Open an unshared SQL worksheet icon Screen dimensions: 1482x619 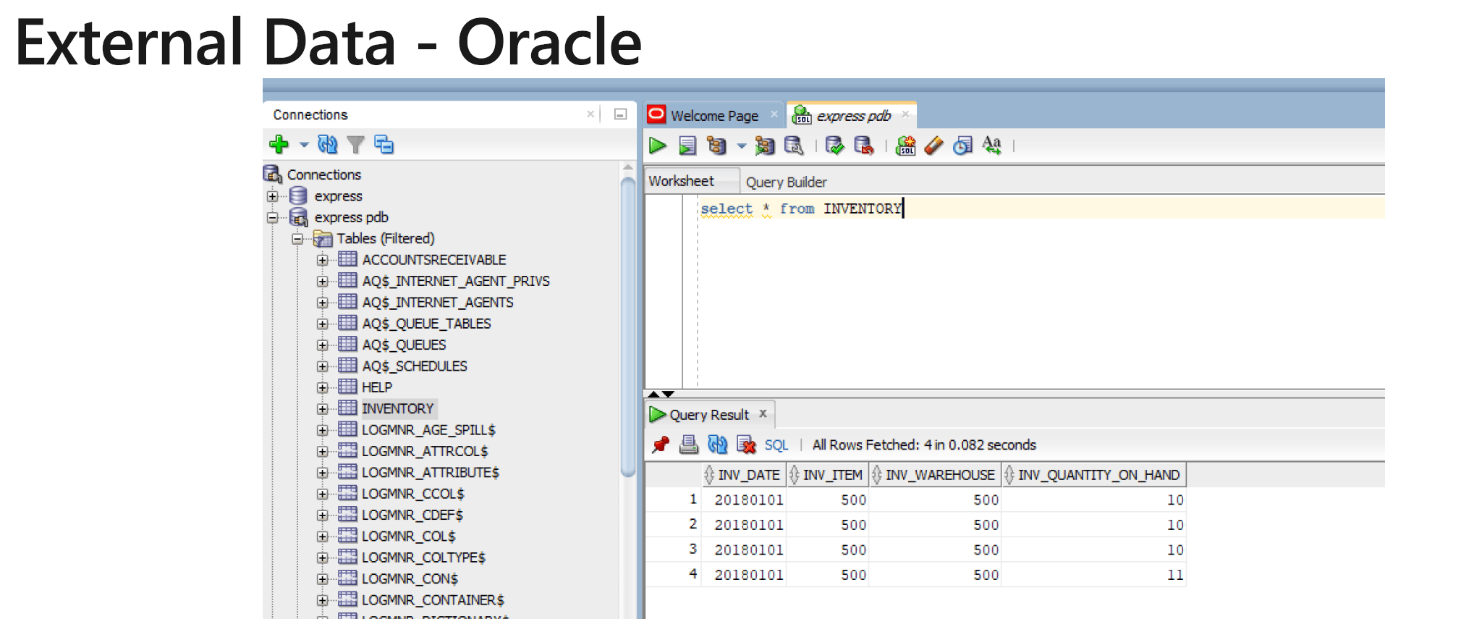tap(905, 146)
